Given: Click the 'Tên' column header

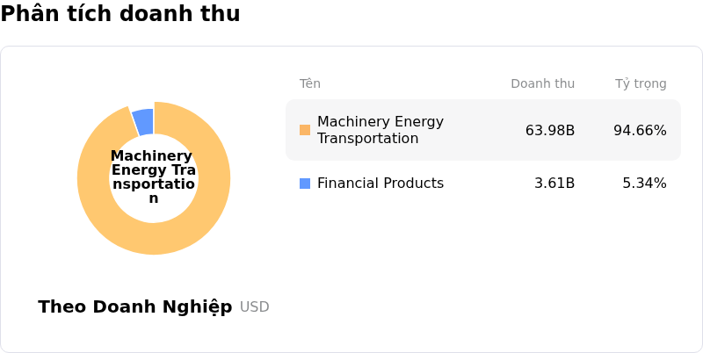Looking at the screenshot, I should pos(309,84).
